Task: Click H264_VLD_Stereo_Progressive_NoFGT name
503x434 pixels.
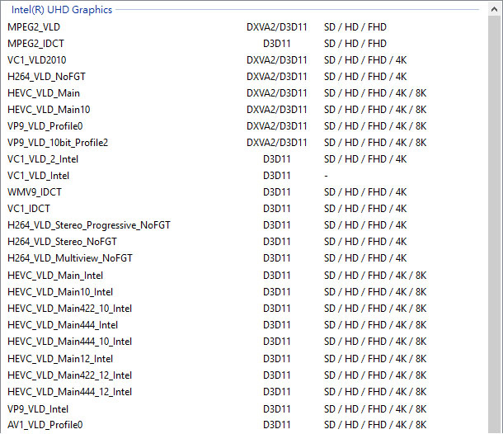Action: point(89,225)
